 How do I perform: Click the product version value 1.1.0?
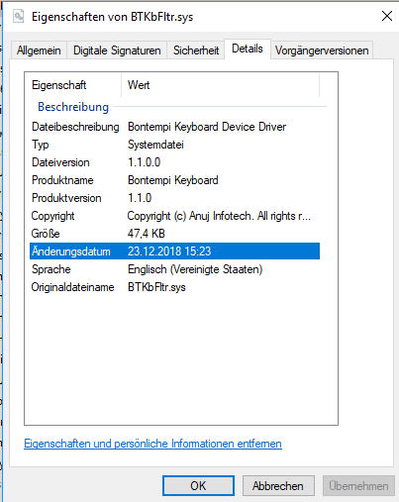pos(140,198)
